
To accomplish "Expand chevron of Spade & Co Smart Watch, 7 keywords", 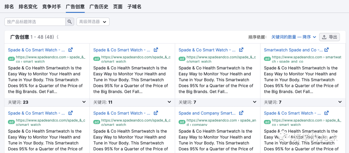I will click(255, 102).
